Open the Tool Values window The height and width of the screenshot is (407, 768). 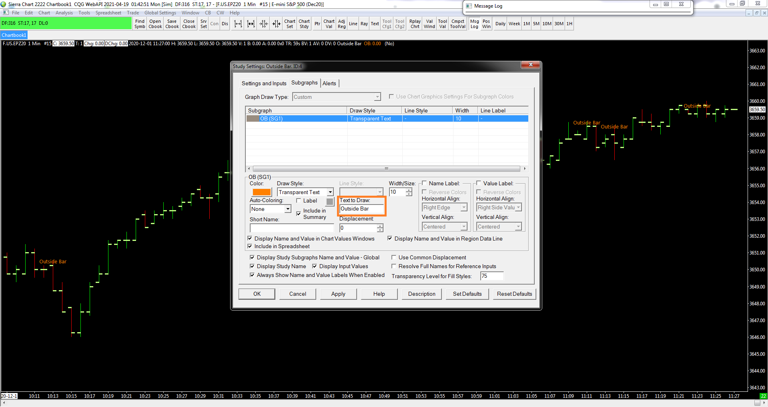pyautogui.click(x=443, y=24)
